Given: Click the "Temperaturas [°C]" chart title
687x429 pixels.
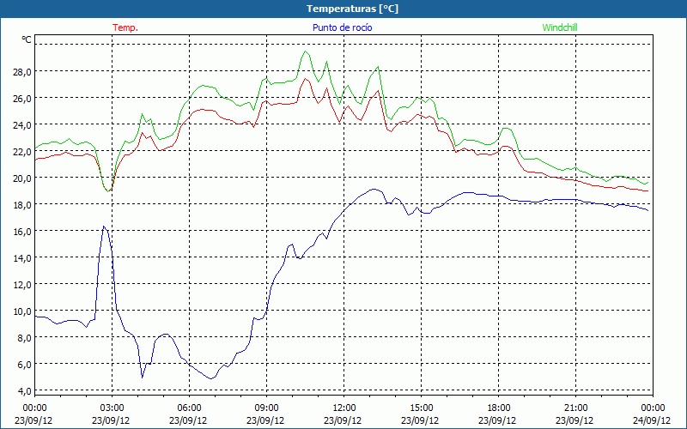Looking at the screenshot, I should [352, 9].
